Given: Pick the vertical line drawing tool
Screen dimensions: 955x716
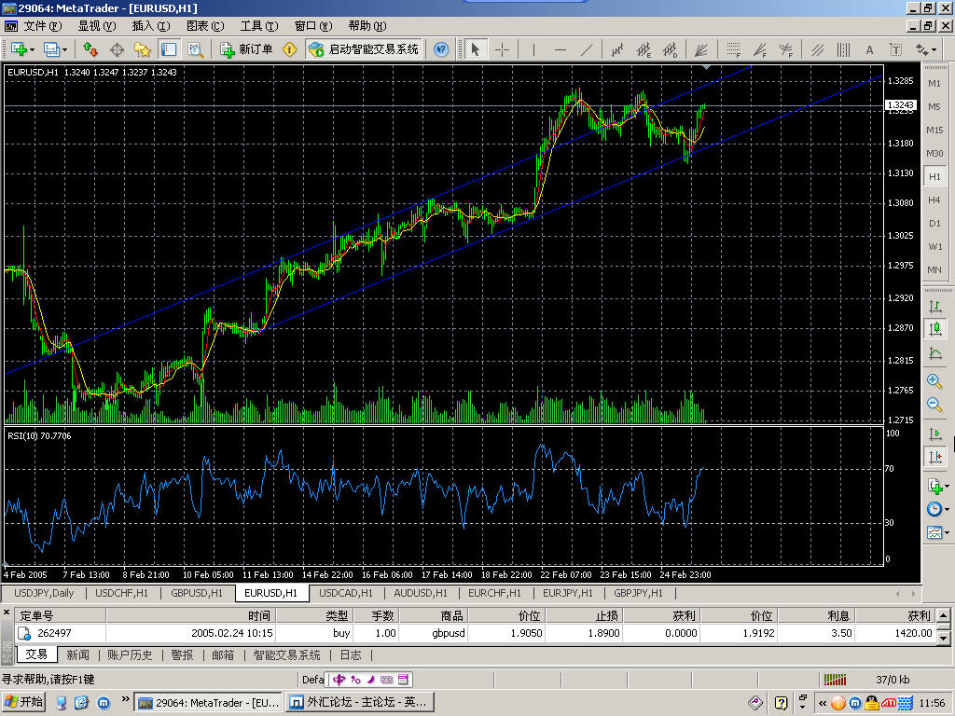Looking at the screenshot, I should (x=533, y=49).
